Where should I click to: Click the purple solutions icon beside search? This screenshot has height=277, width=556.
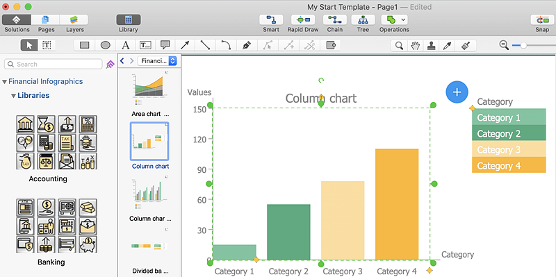point(111,64)
